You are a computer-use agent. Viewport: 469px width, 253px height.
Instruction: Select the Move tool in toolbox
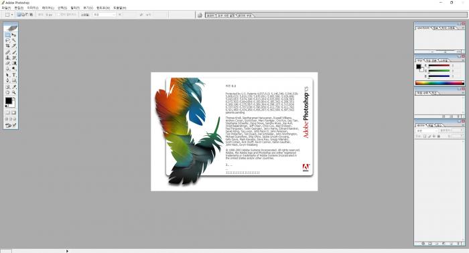click(x=14, y=35)
